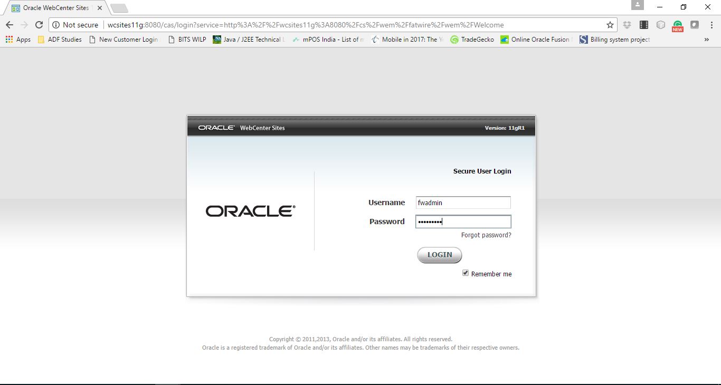Bookmark this page with star icon
Screen dimensions: 721x385
[x=610, y=25]
